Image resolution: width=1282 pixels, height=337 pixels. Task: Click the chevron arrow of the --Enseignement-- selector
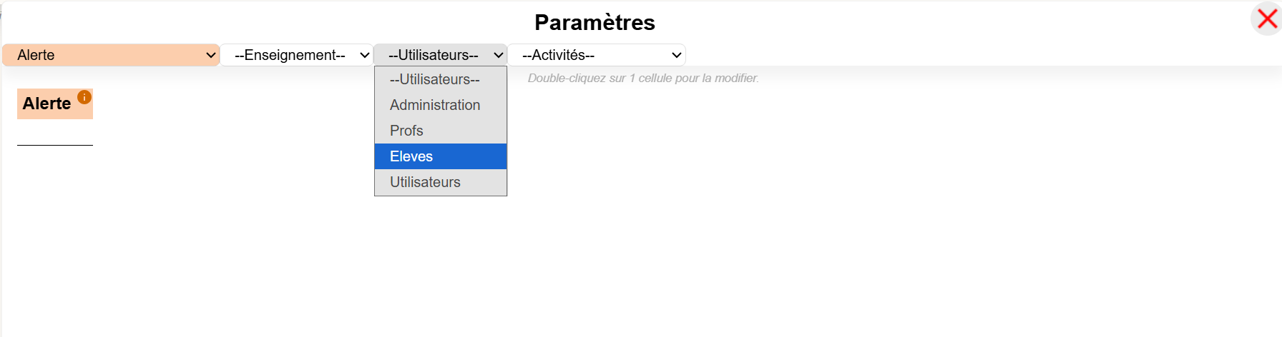click(x=365, y=55)
